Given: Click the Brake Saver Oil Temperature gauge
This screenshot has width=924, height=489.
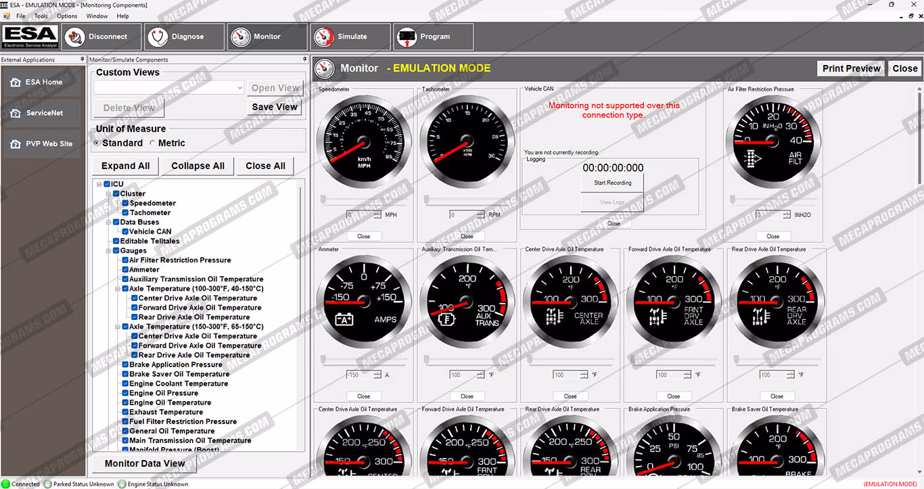Looking at the screenshot, I should 777,445.
